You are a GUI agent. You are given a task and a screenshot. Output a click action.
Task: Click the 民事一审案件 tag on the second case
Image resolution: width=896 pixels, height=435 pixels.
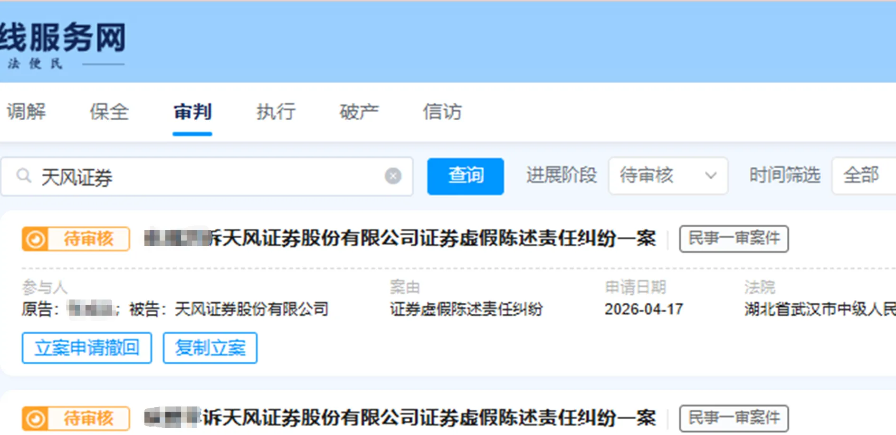click(734, 418)
